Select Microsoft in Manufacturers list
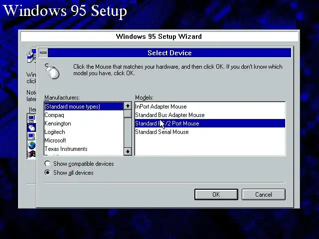The image size is (319, 239). click(84, 140)
